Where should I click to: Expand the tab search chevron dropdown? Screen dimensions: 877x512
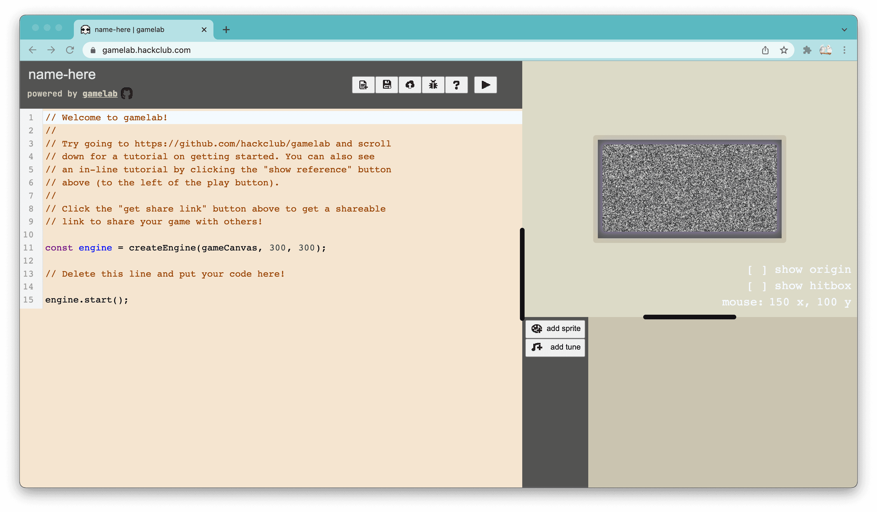coord(844,30)
